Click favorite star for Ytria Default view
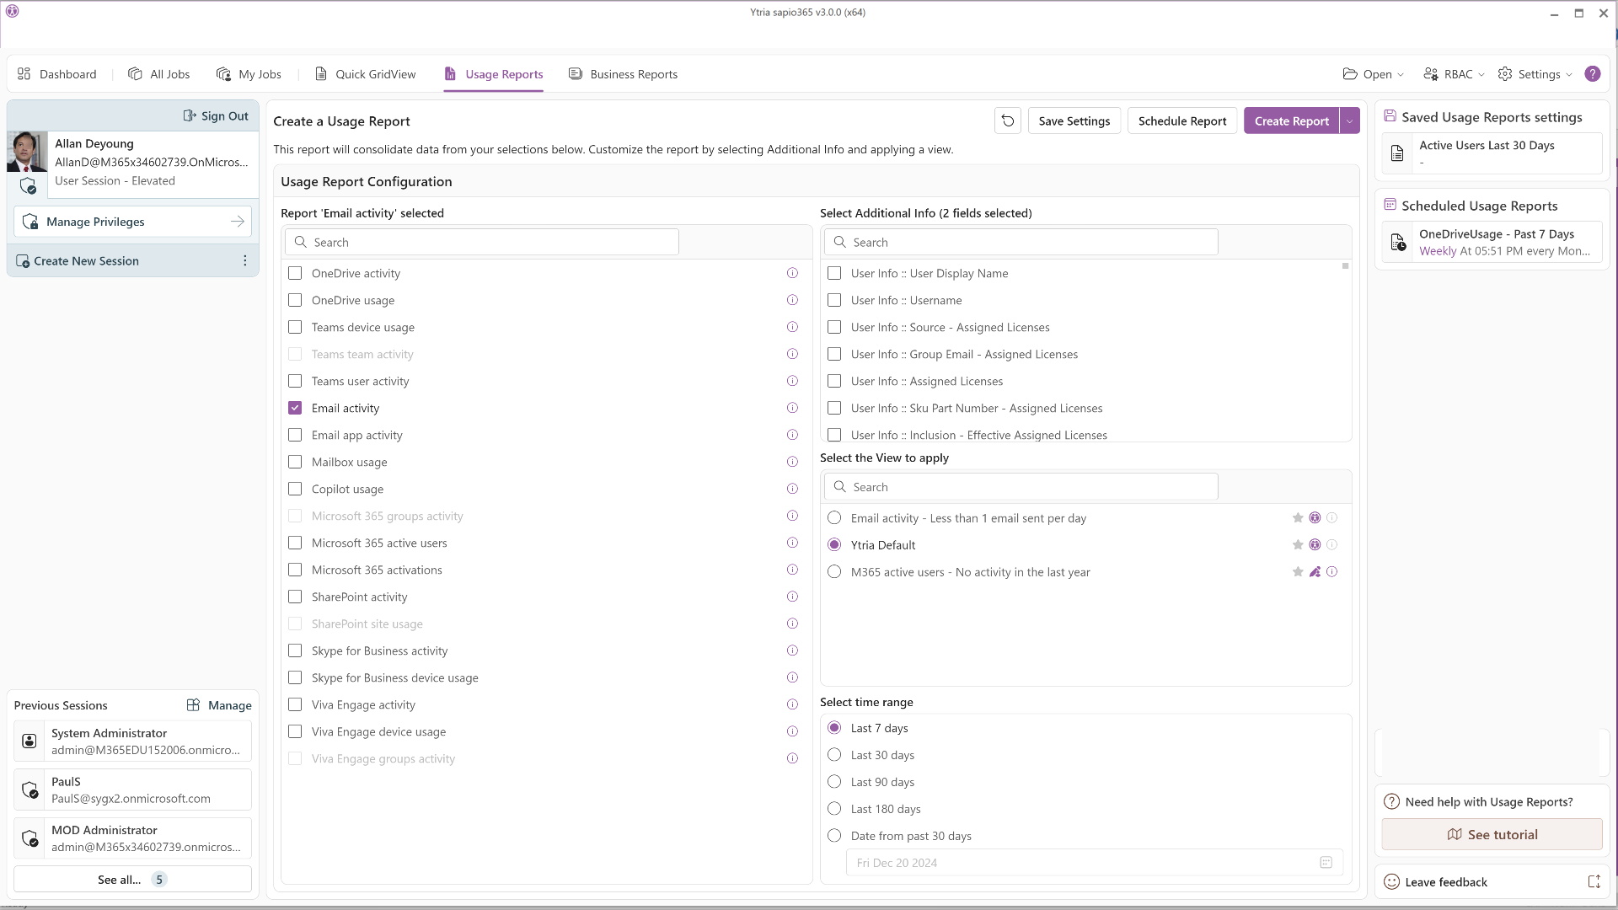Viewport: 1618px width, 910px height. [1298, 545]
